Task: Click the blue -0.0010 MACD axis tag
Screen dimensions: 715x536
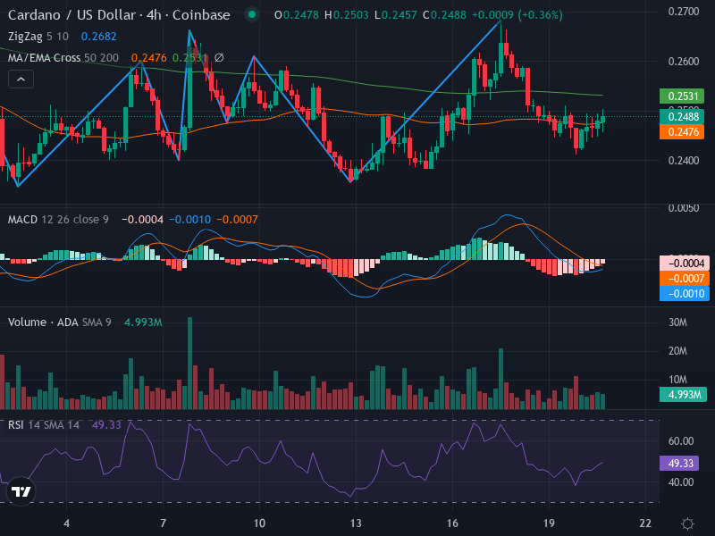Action: coord(685,294)
